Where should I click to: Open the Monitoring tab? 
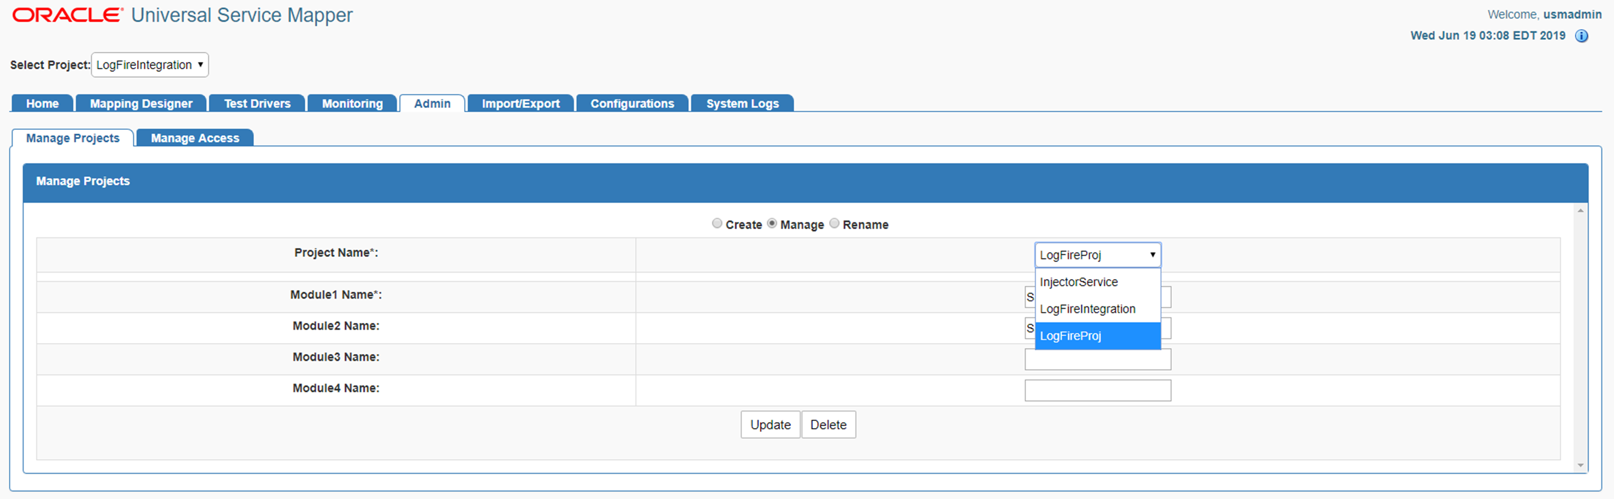(352, 104)
